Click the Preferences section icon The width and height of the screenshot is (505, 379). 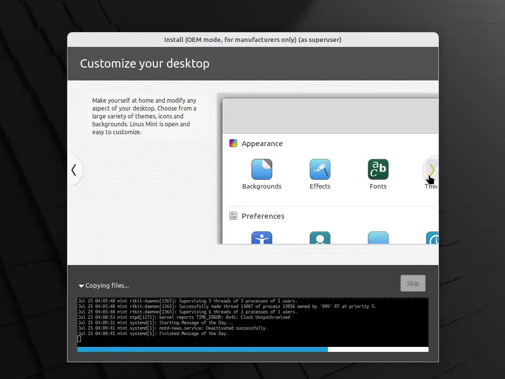tap(233, 216)
